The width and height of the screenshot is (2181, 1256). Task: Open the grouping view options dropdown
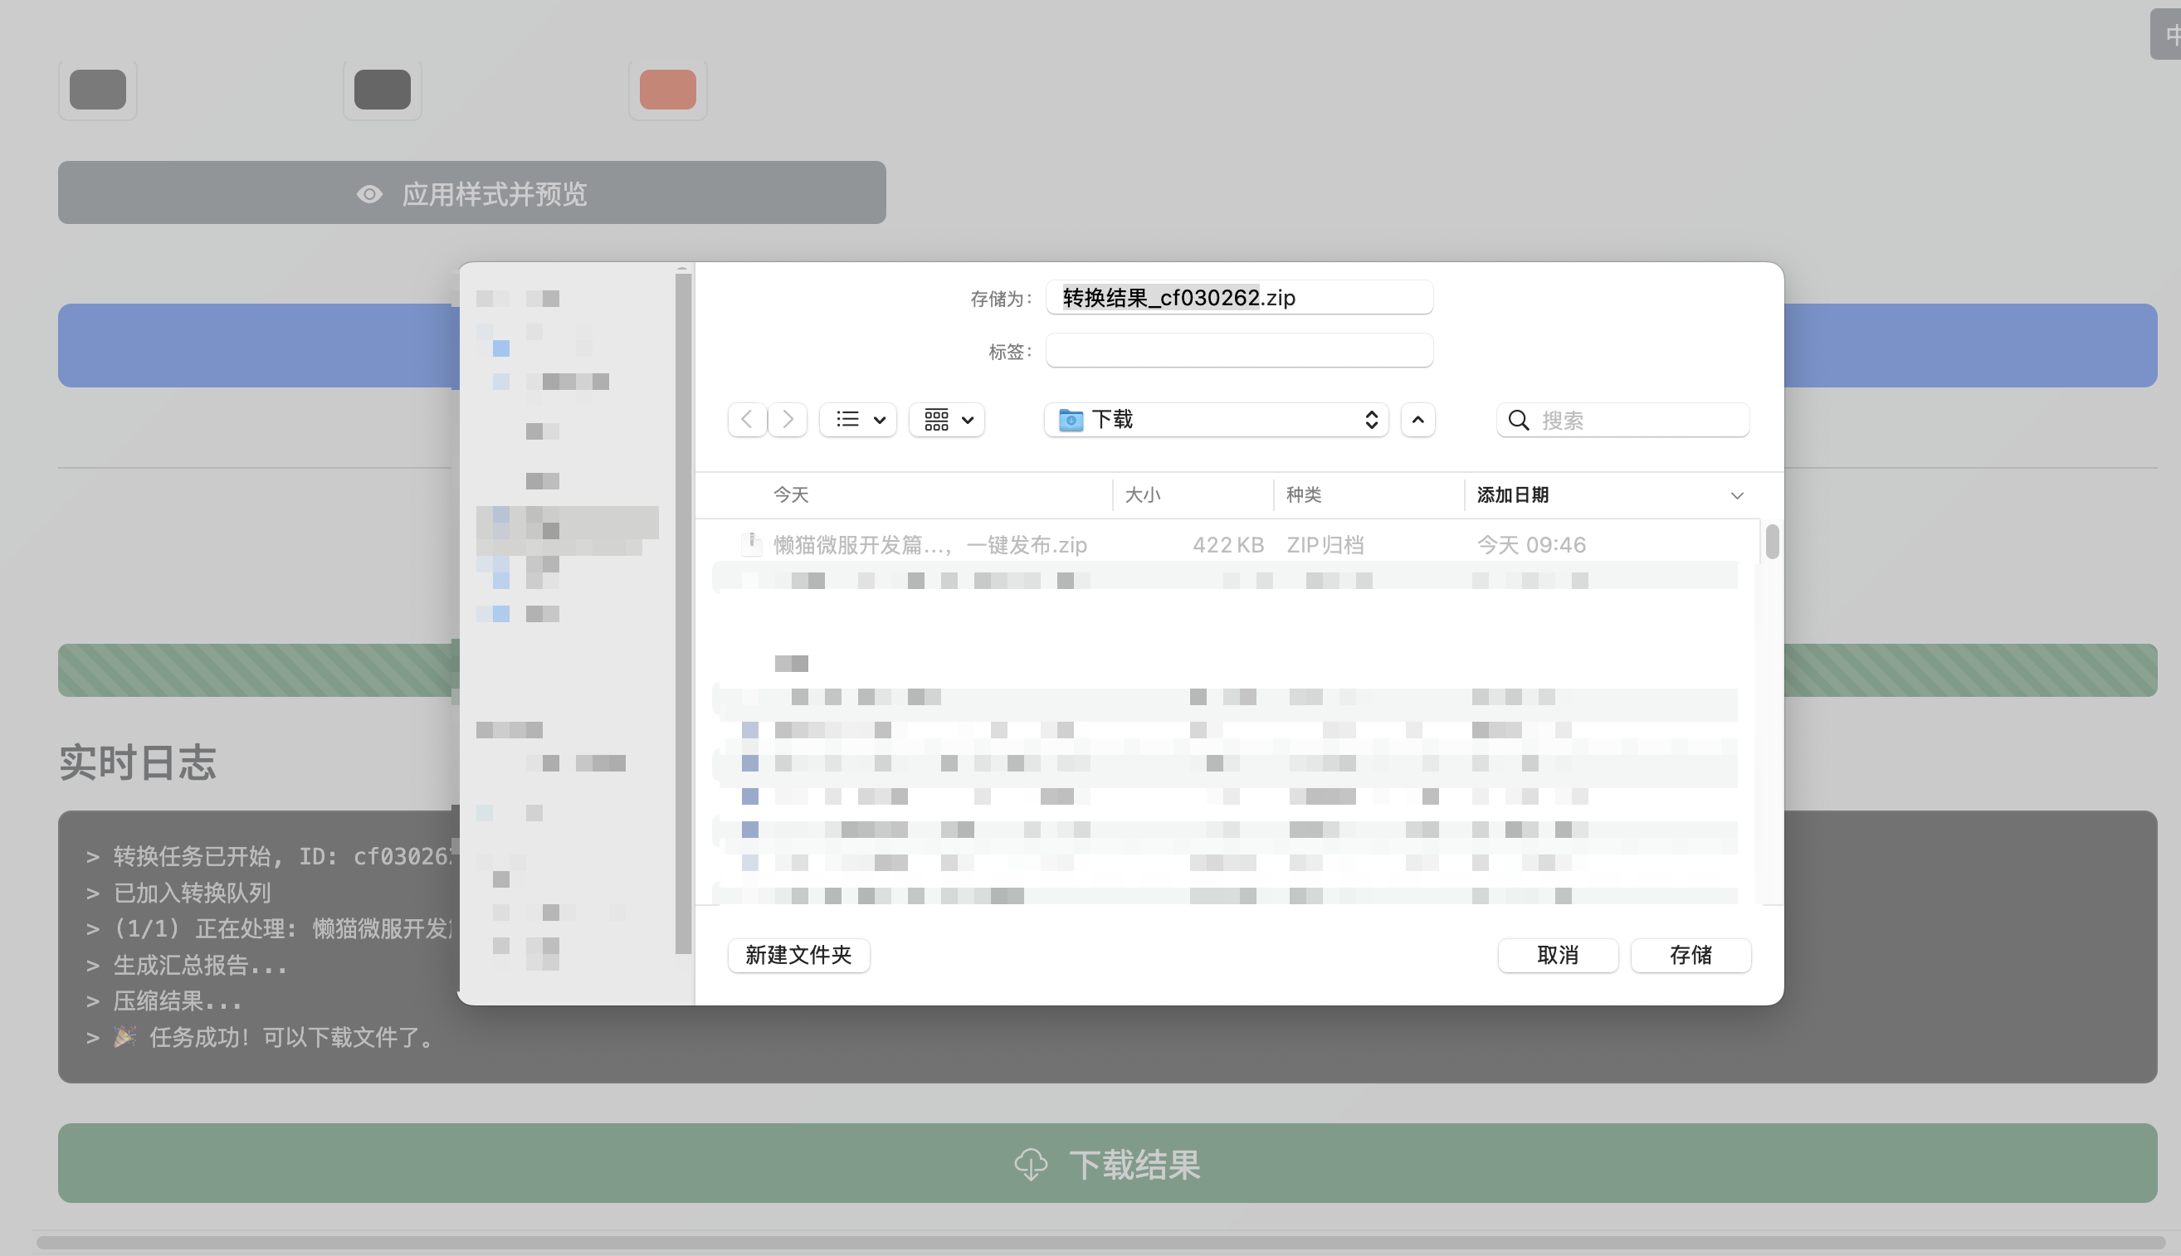coord(947,419)
